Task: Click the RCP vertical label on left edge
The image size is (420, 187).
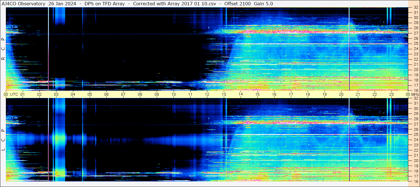Action: click(3, 49)
